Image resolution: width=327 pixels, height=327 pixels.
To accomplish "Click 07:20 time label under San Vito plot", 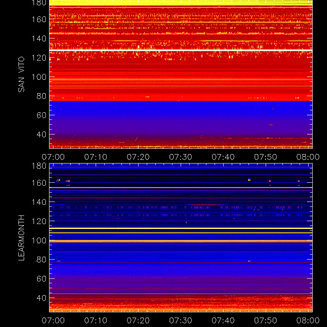I will (x=138, y=157).
